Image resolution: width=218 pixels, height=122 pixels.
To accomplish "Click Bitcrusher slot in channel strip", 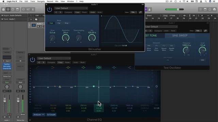I will pyautogui.click(x=7, y=66).
